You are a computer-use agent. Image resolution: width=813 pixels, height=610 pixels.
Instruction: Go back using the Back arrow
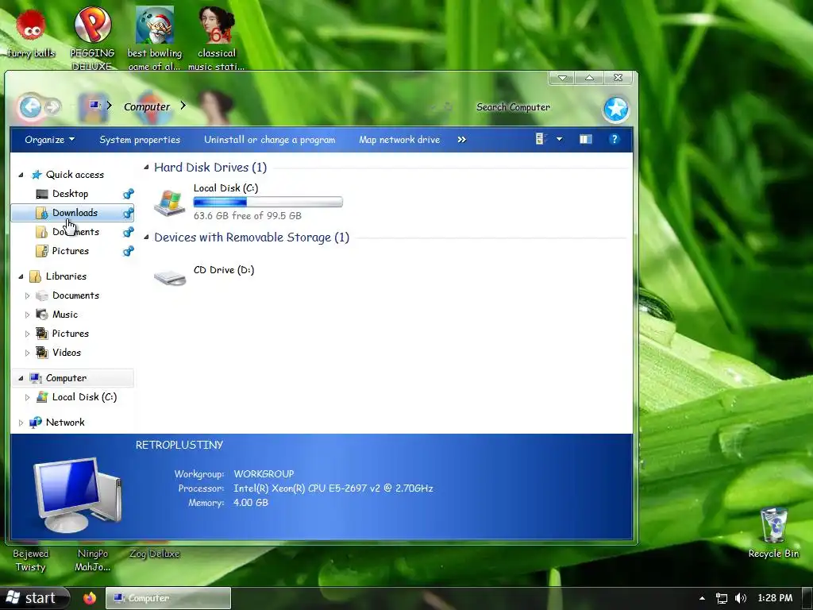[x=30, y=107]
